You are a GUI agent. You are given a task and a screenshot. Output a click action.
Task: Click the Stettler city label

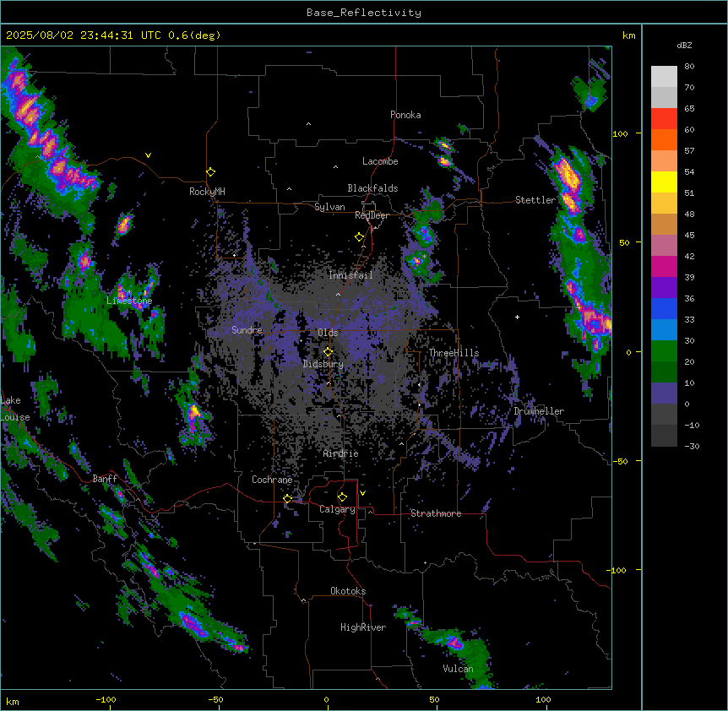pyautogui.click(x=535, y=200)
